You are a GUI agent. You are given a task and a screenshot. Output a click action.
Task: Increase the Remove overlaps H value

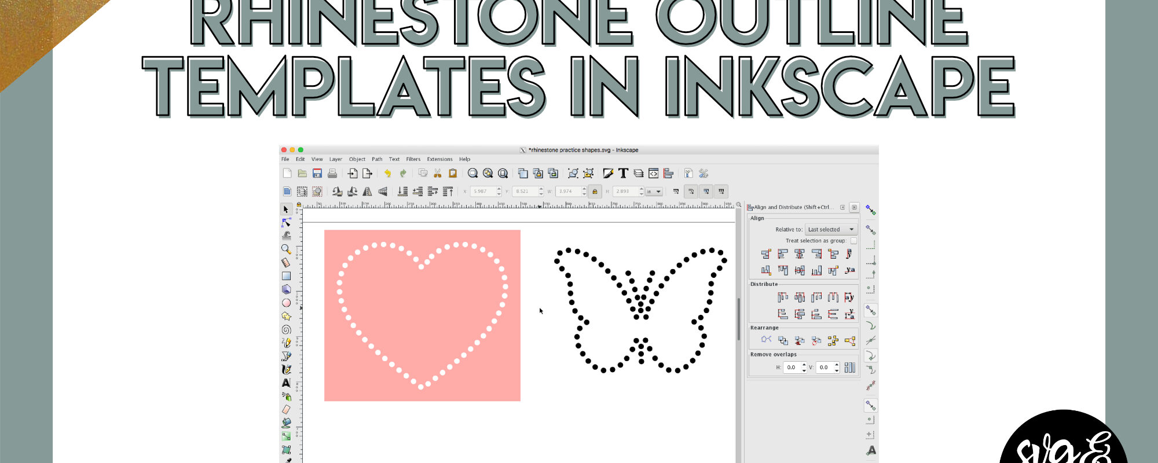coord(804,365)
